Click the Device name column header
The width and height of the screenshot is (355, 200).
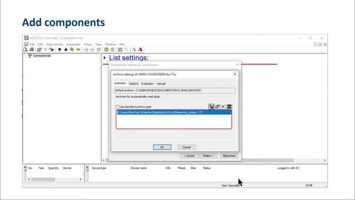[139, 168]
